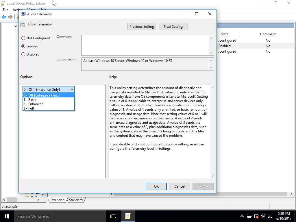
Task: Open the File menu
Action: pos(5,10)
